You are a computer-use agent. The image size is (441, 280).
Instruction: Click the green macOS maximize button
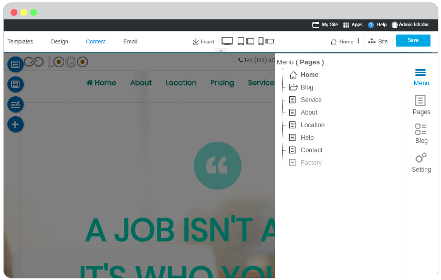34,13
